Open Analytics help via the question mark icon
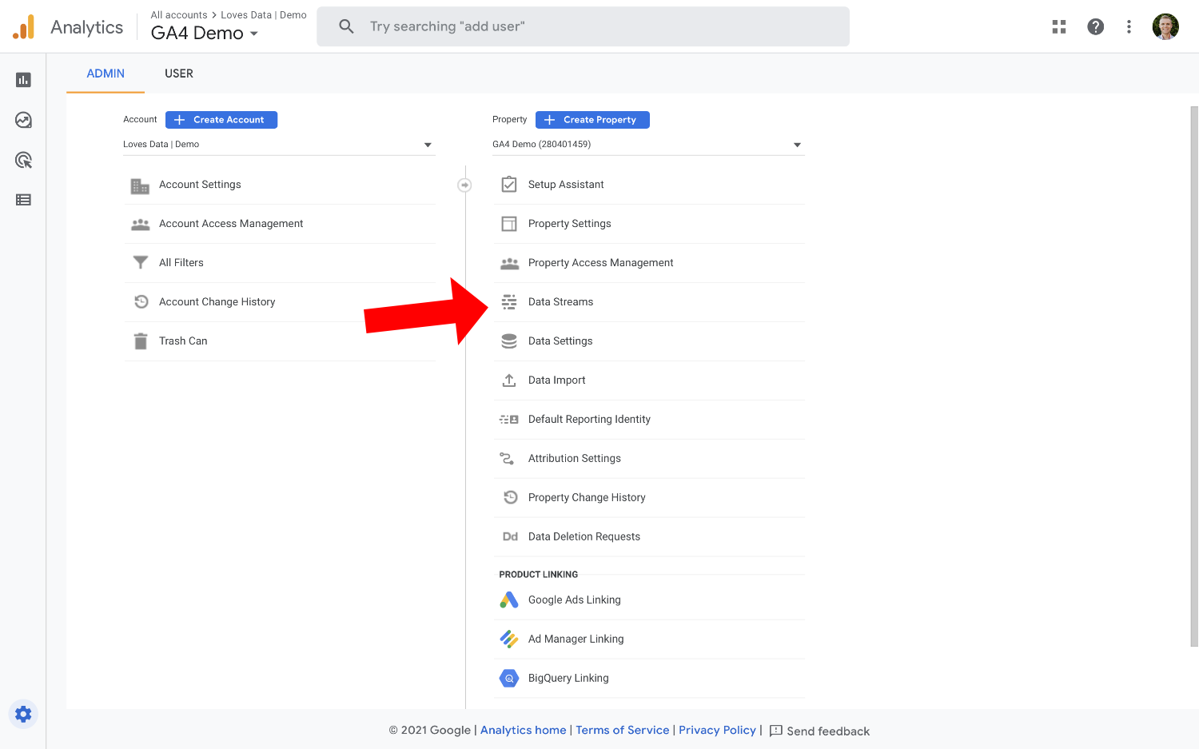Image resolution: width=1199 pixels, height=749 pixels. 1095,26
